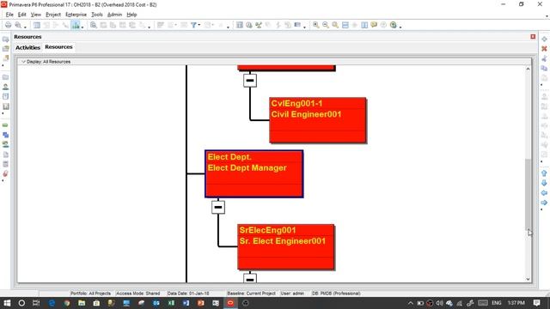
Task: Open Excel from the taskbar
Action: coord(171,303)
